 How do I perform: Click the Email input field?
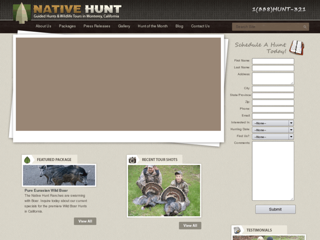273,116
